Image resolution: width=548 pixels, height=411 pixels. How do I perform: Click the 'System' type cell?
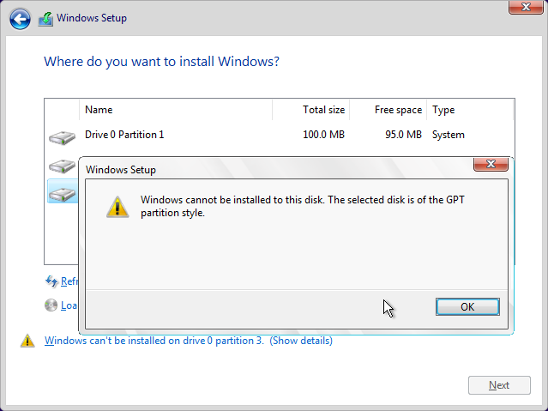pyautogui.click(x=449, y=135)
